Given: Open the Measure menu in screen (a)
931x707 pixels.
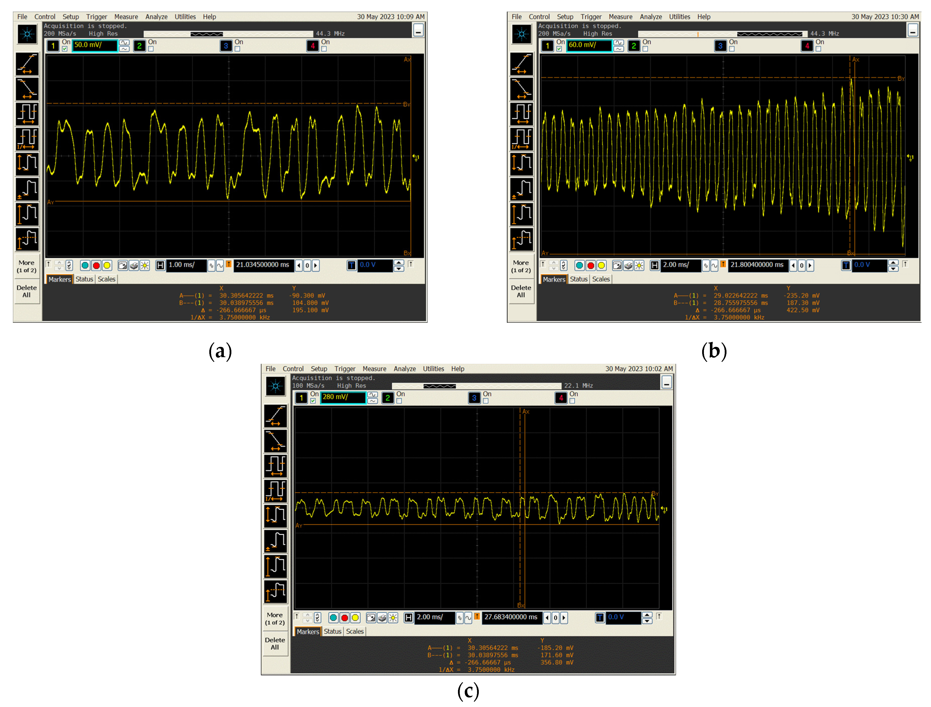Looking at the screenshot, I should click(126, 17).
